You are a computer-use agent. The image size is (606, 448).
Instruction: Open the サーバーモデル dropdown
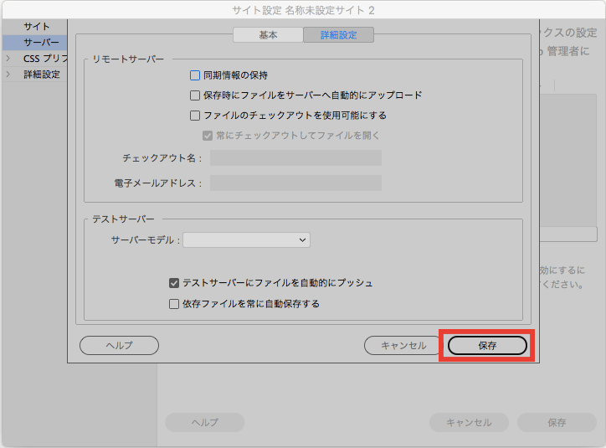[246, 240]
